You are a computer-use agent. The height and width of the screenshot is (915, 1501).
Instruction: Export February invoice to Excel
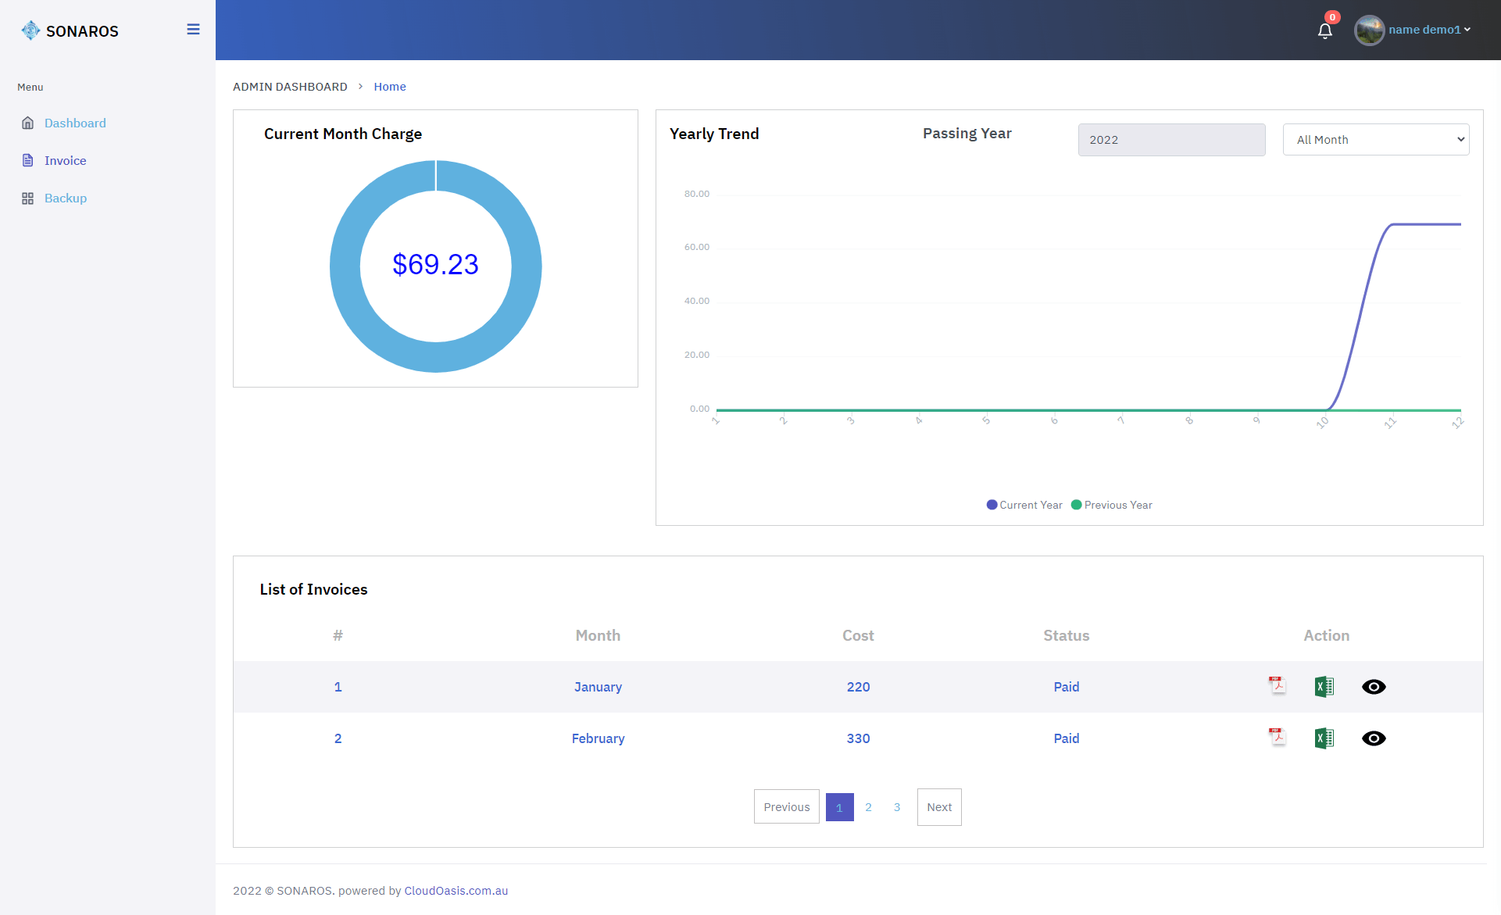(1324, 738)
